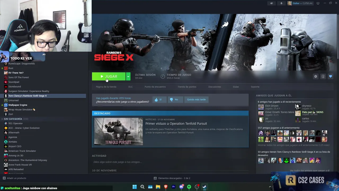Open Operation Tenfold Pursuit news thumbnail
This screenshot has height=191, width=339.
coord(118,131)
